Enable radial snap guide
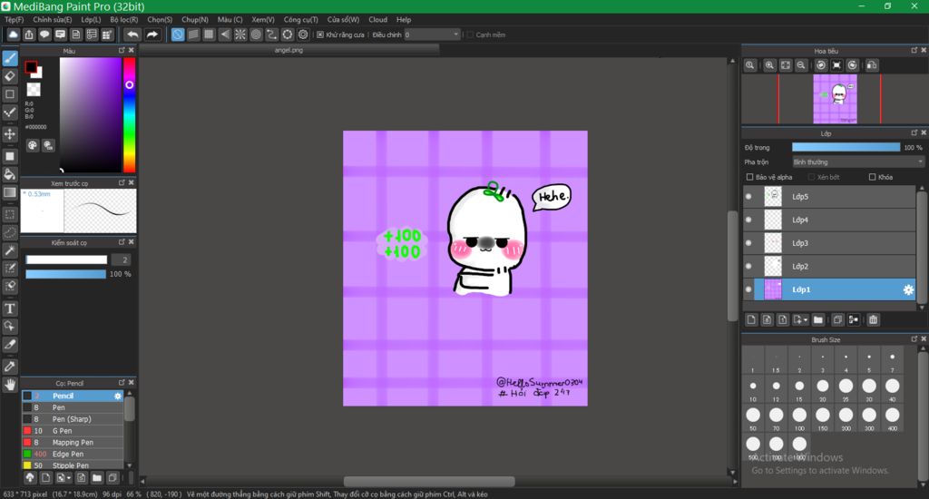 coord(240,35)
